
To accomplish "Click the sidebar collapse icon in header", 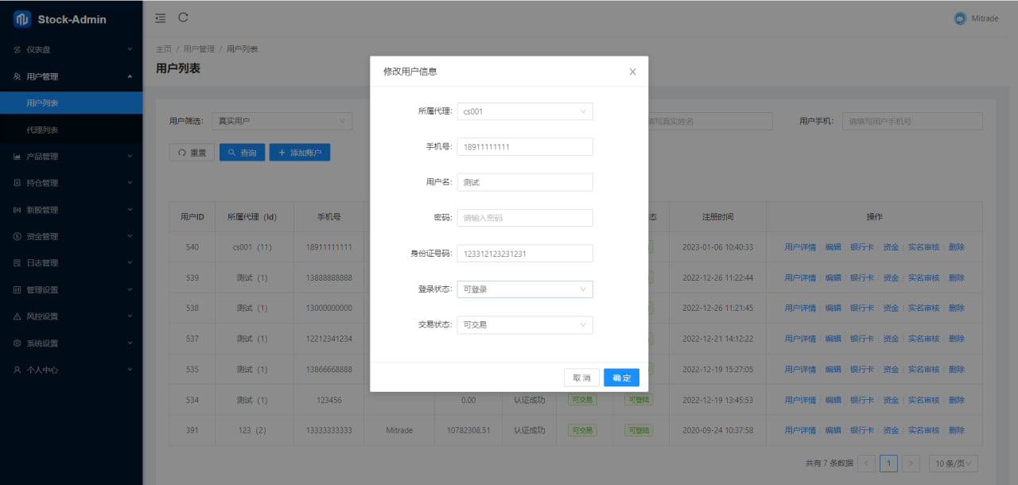I will tap(161, 17).
